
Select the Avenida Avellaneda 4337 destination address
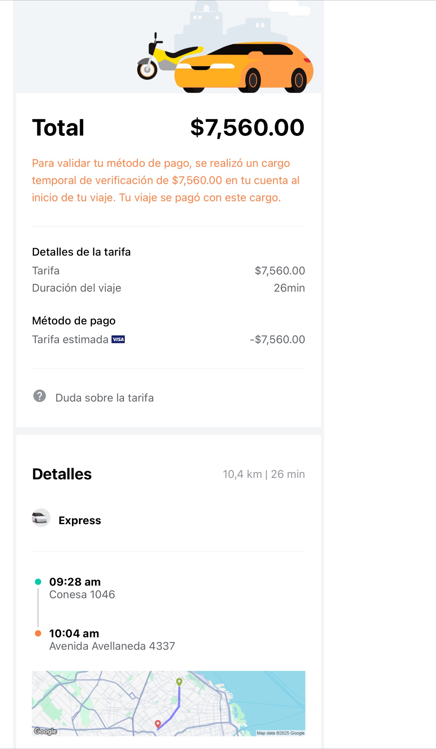112,646
